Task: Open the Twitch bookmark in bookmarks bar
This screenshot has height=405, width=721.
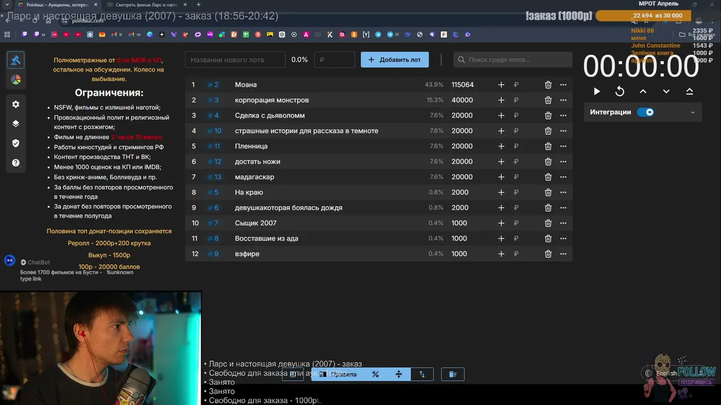Action: 24,34
